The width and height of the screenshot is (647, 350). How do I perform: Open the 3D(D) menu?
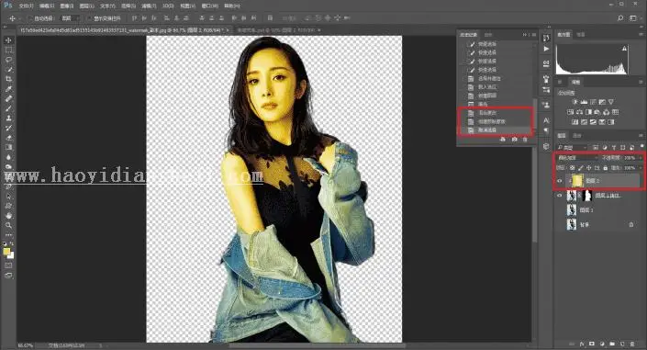[168, 6]
